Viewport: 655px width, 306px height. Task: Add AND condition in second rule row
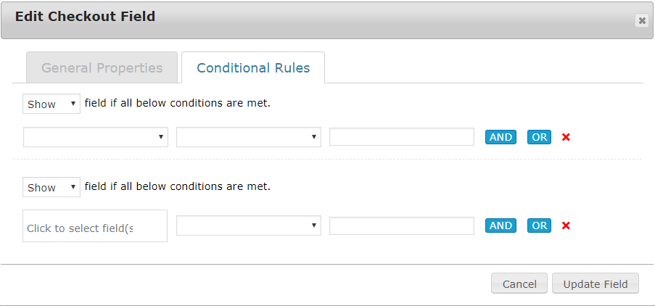point(500,226)
